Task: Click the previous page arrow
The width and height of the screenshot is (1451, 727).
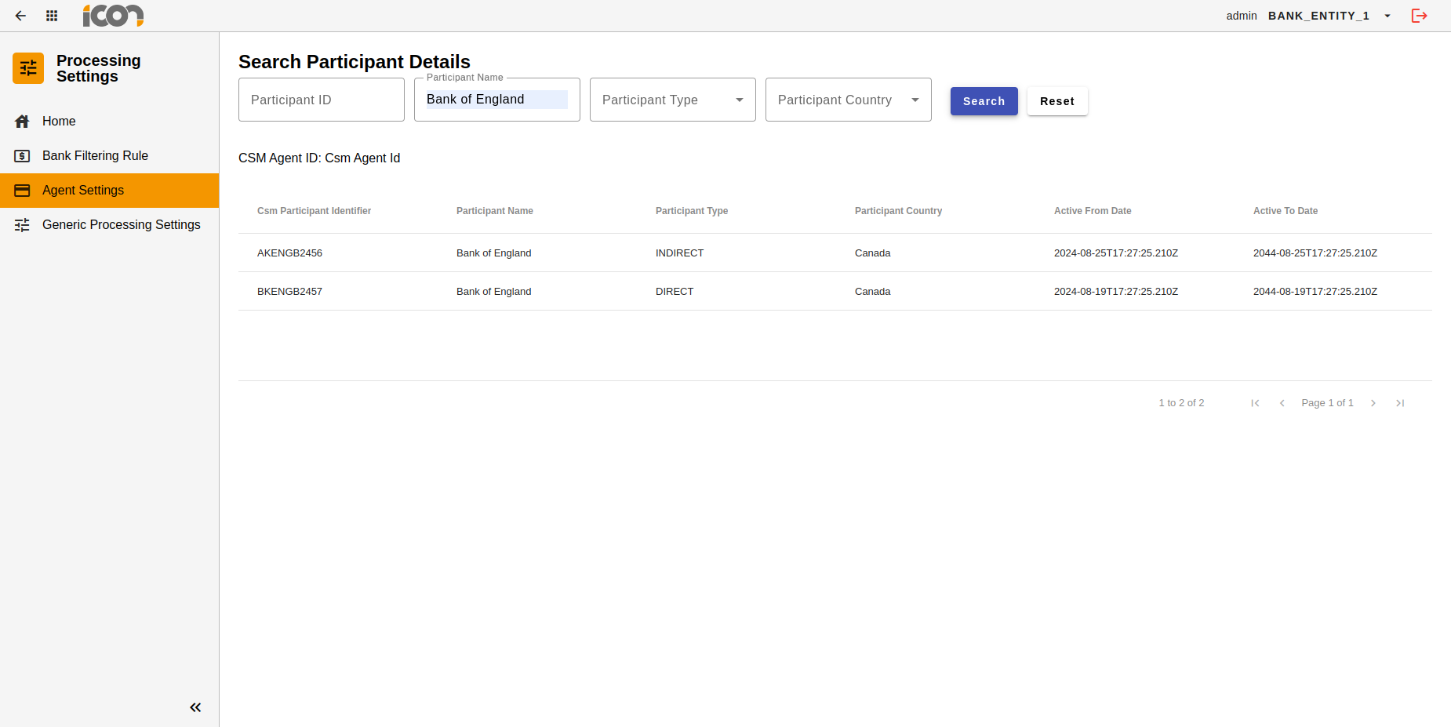Action: [x=1282, y=403]
